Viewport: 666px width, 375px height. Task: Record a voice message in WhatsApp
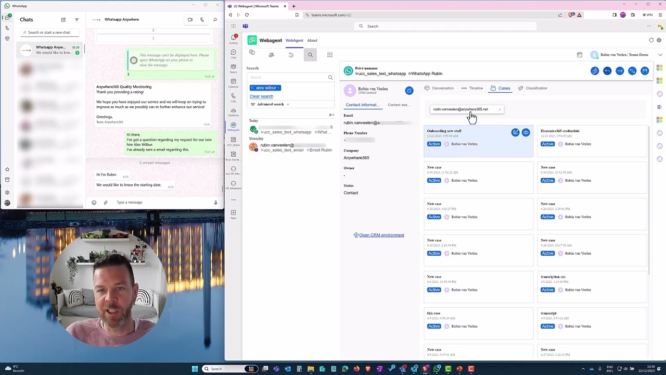point(215,203)
